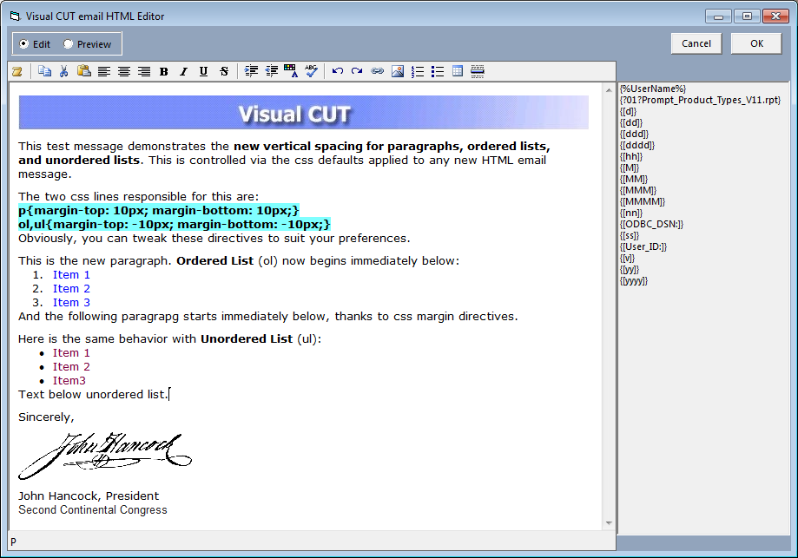Open the font color palette tool
The height and width of the screenshot is (558, 798).
pyautogui.click(x=291, y=71)
